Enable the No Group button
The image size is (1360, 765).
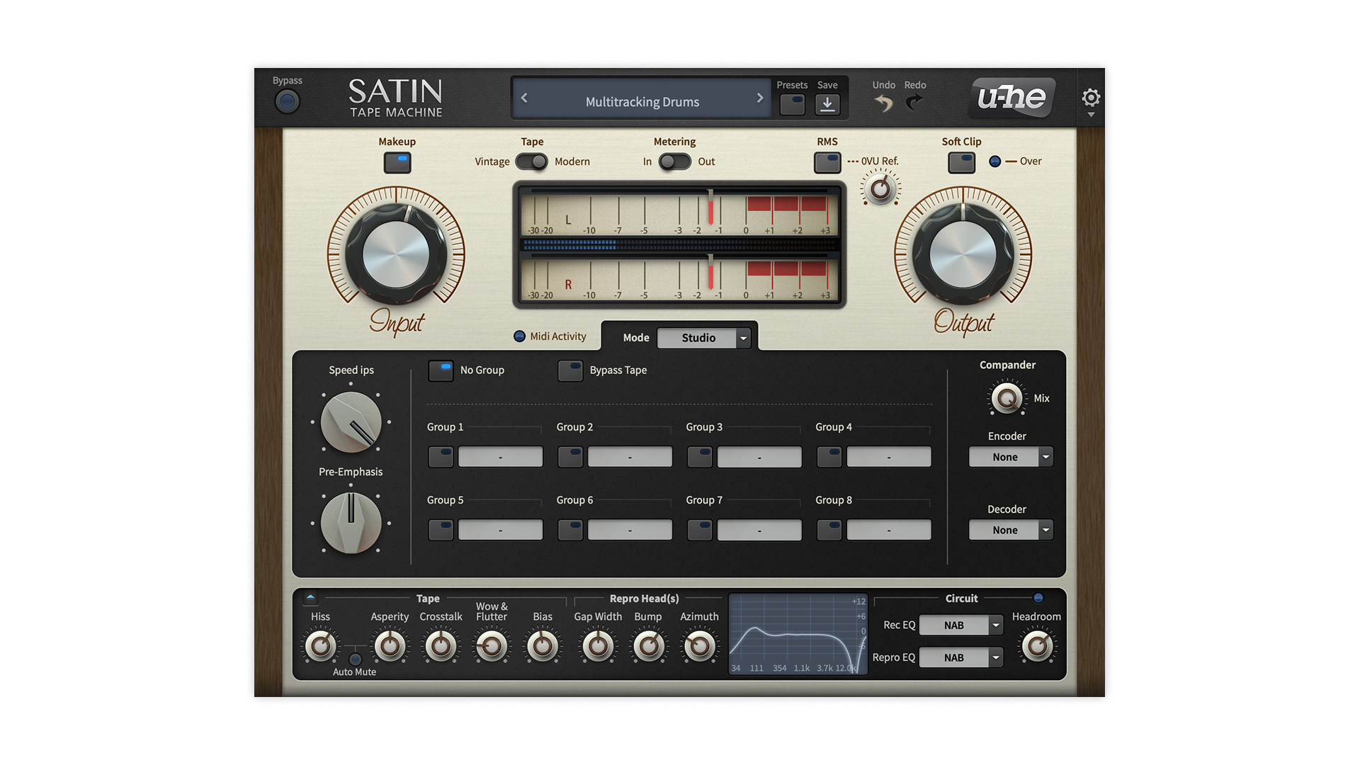coord(441,370)
